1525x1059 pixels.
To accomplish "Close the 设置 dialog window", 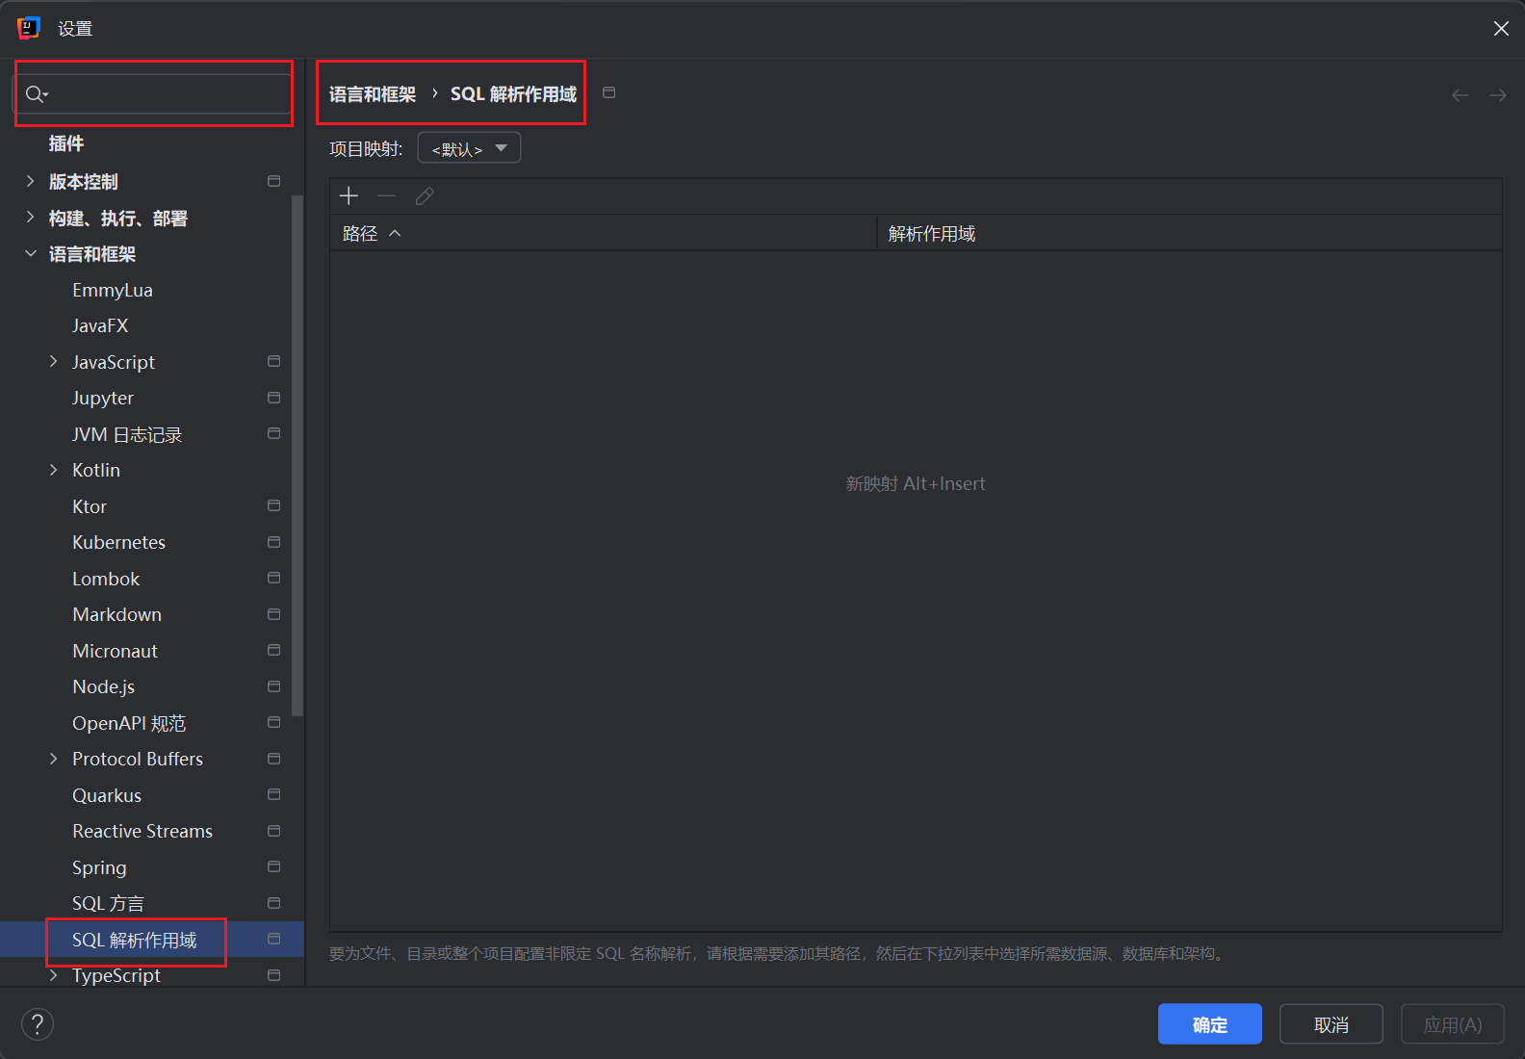I will pyautogui.click(x=1501, y=29).
